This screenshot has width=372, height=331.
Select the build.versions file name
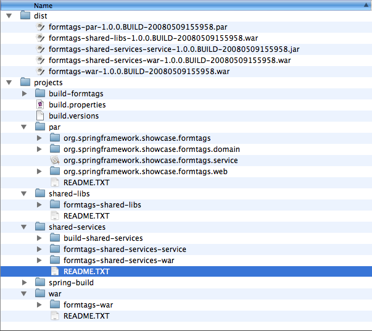tap(73, 116)
